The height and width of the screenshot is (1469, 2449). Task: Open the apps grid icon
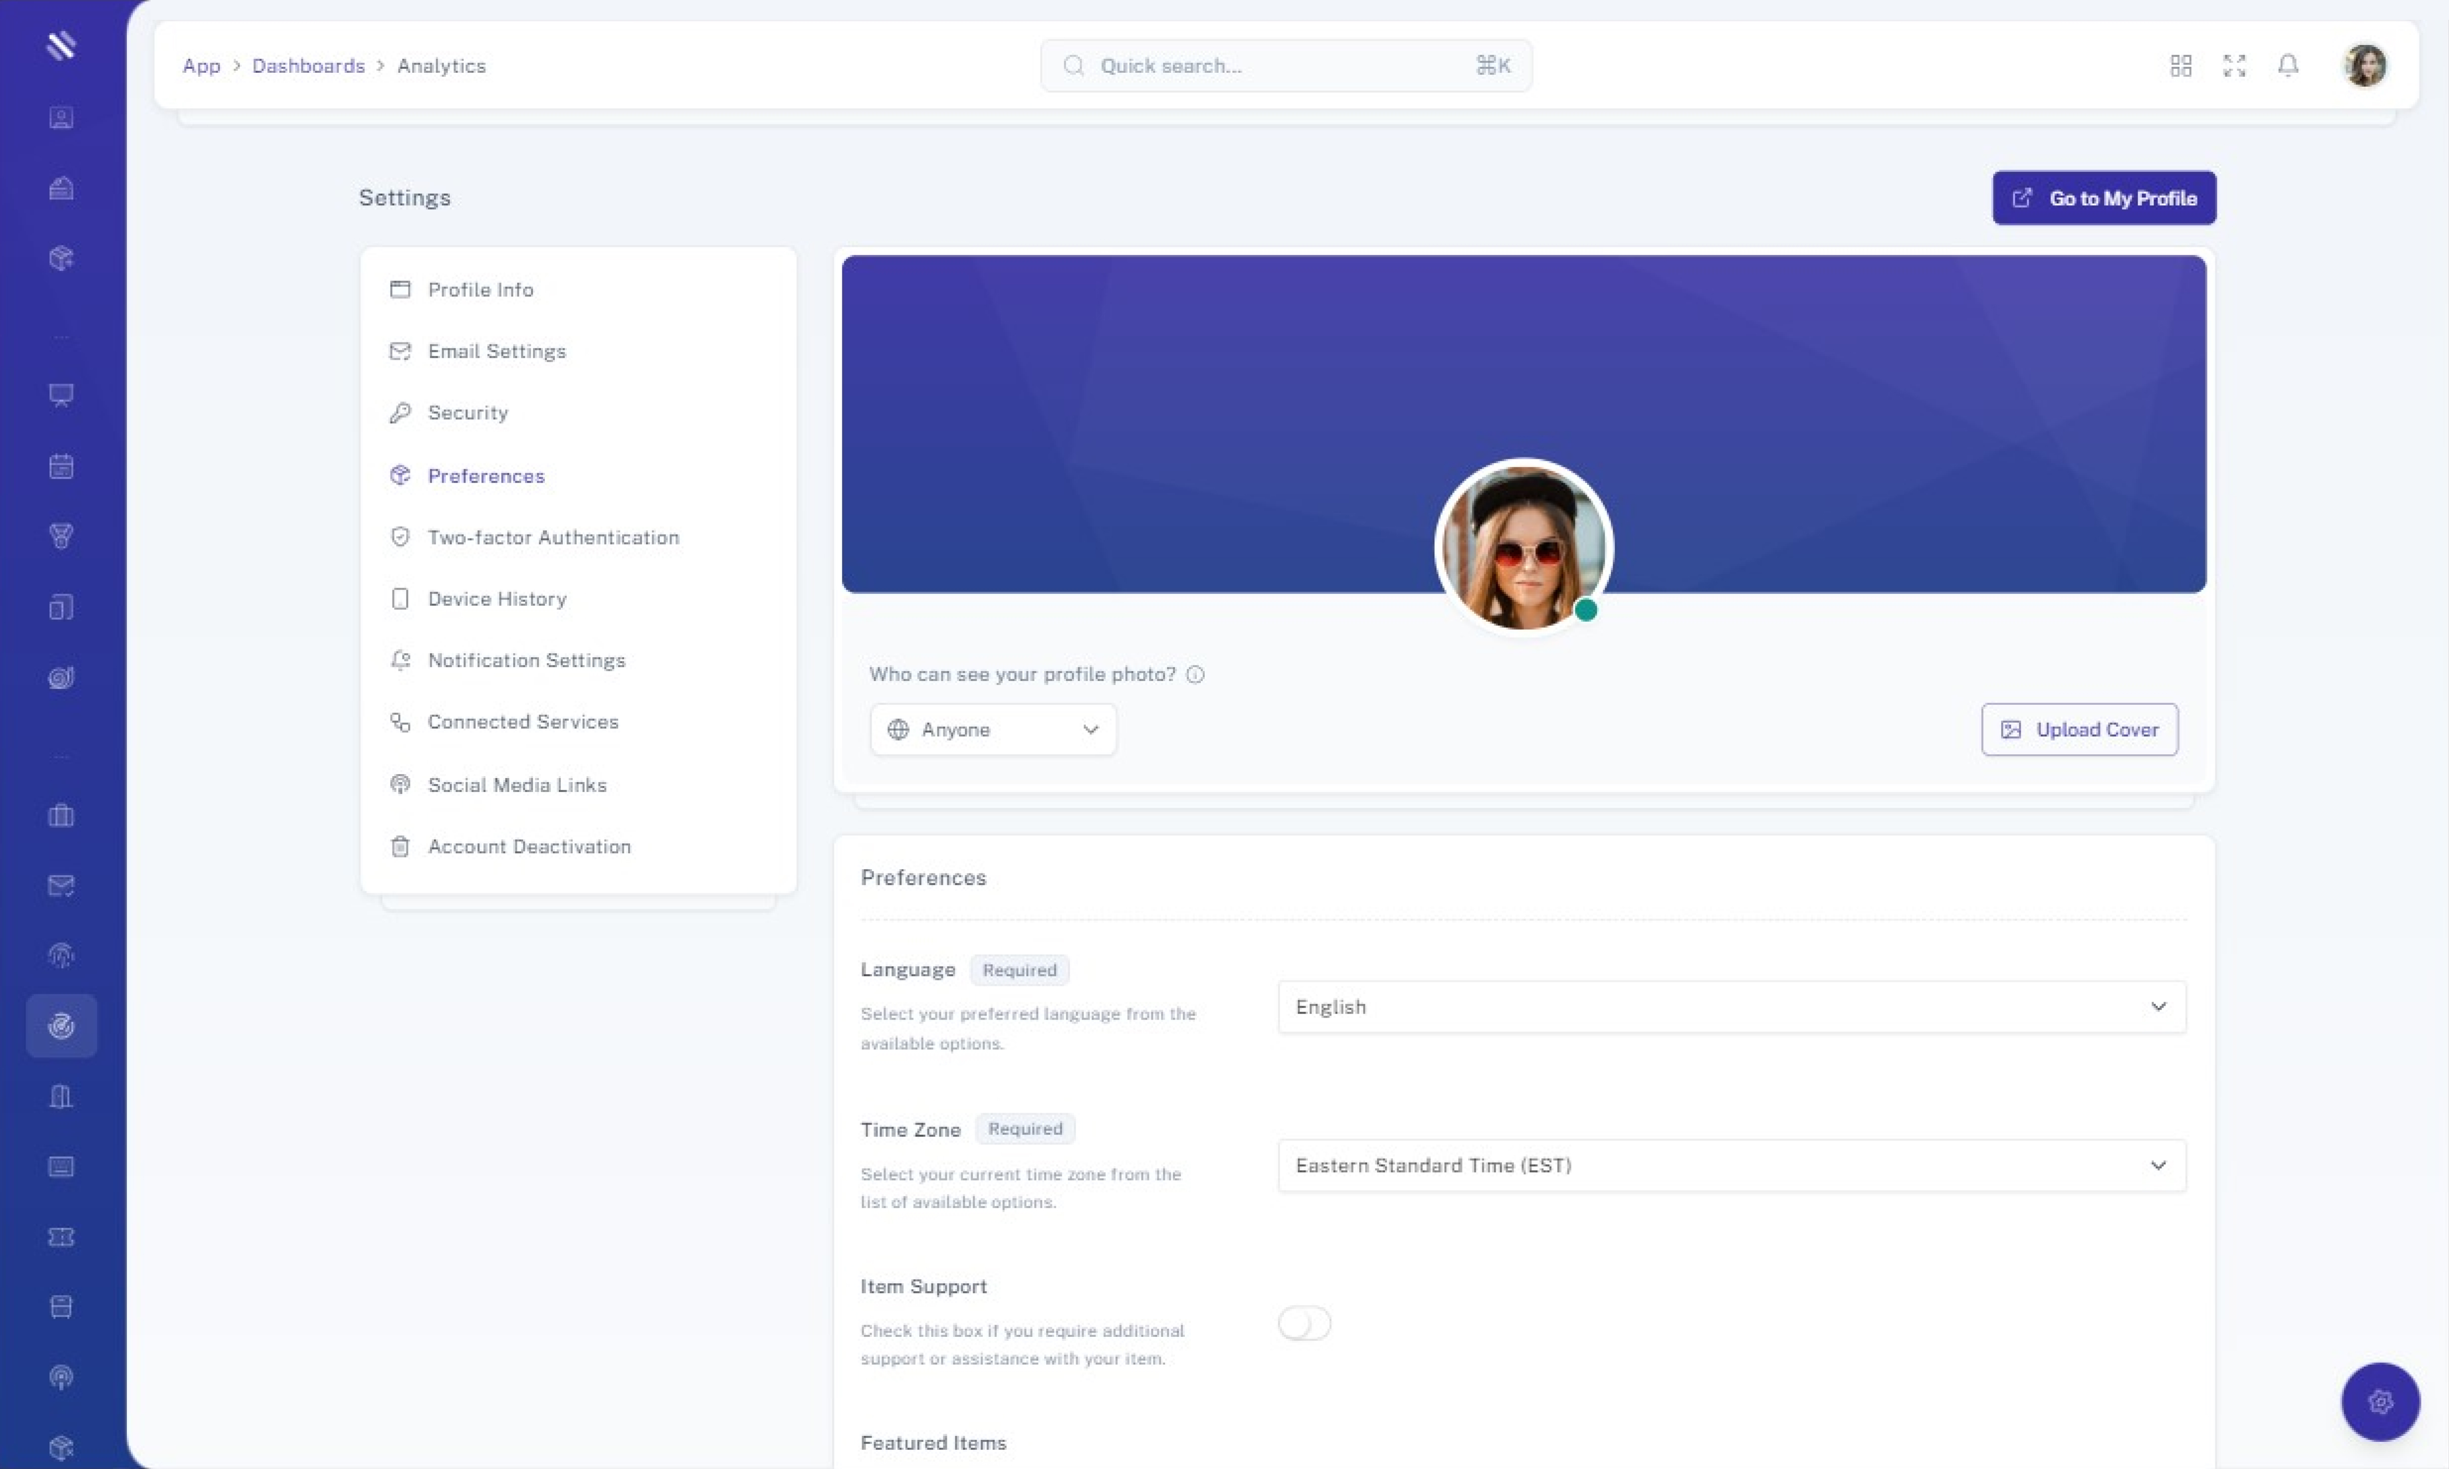click(x=2181, y=65)
